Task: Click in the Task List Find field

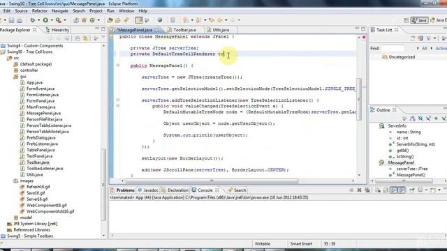Action: [x=393, y=48]
